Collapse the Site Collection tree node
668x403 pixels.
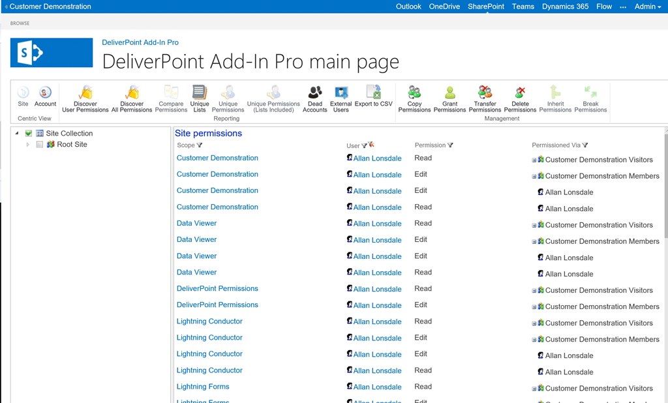click(17, 133)
